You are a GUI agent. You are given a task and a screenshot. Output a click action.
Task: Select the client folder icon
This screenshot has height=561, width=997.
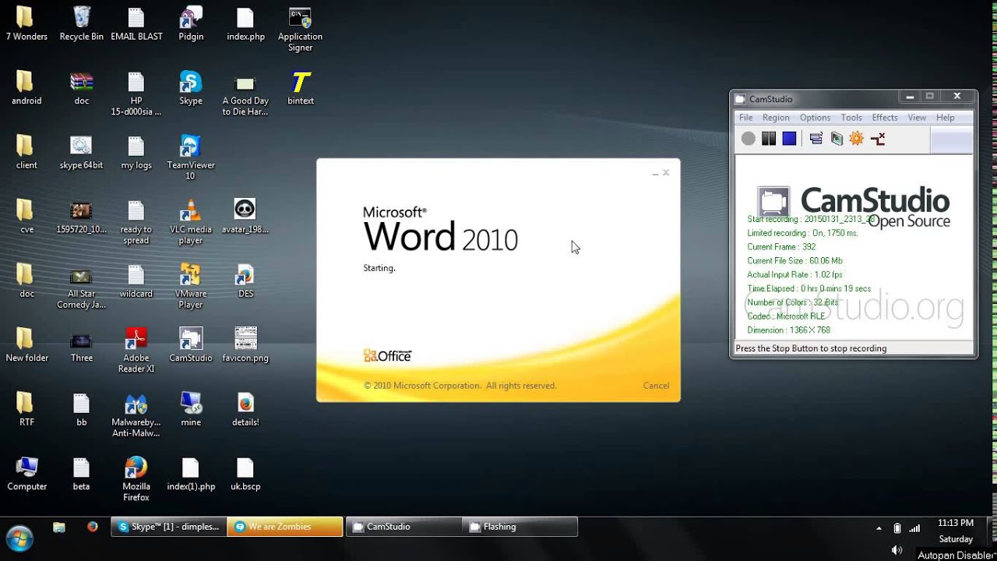click(x=26, y=153)
